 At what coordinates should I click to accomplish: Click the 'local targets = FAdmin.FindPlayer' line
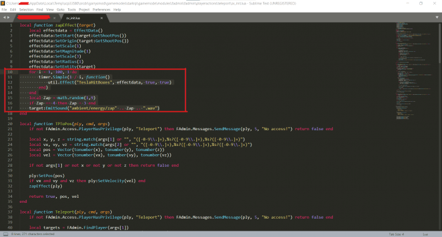click(79, 228)
